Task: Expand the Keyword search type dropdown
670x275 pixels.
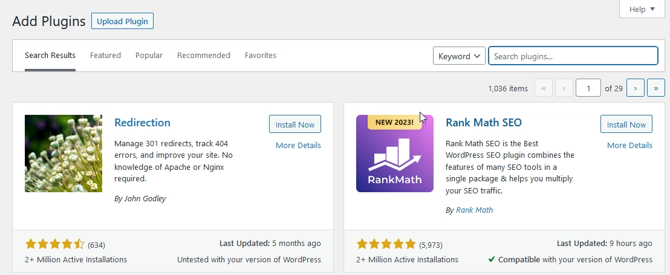Action: [459, 56]
